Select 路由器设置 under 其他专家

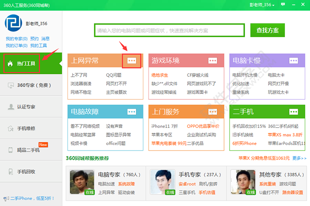(293, 192)
